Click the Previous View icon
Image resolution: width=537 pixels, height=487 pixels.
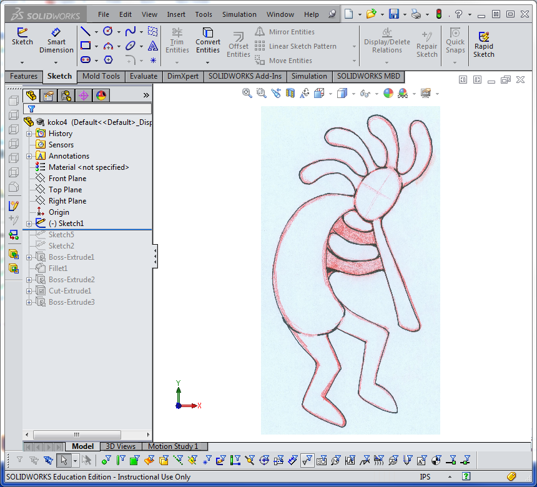coord(276,93)
